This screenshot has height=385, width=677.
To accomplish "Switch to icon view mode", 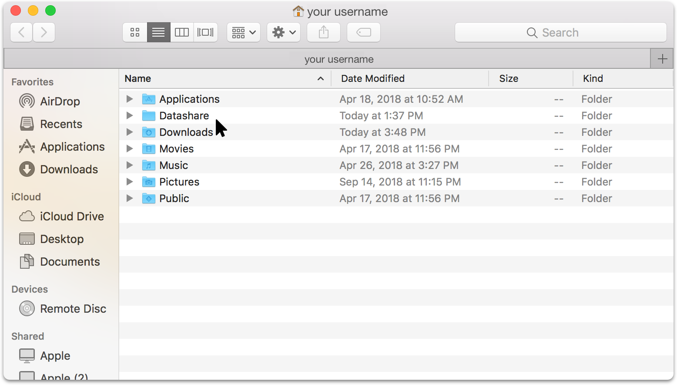I will tap(135, 32).
